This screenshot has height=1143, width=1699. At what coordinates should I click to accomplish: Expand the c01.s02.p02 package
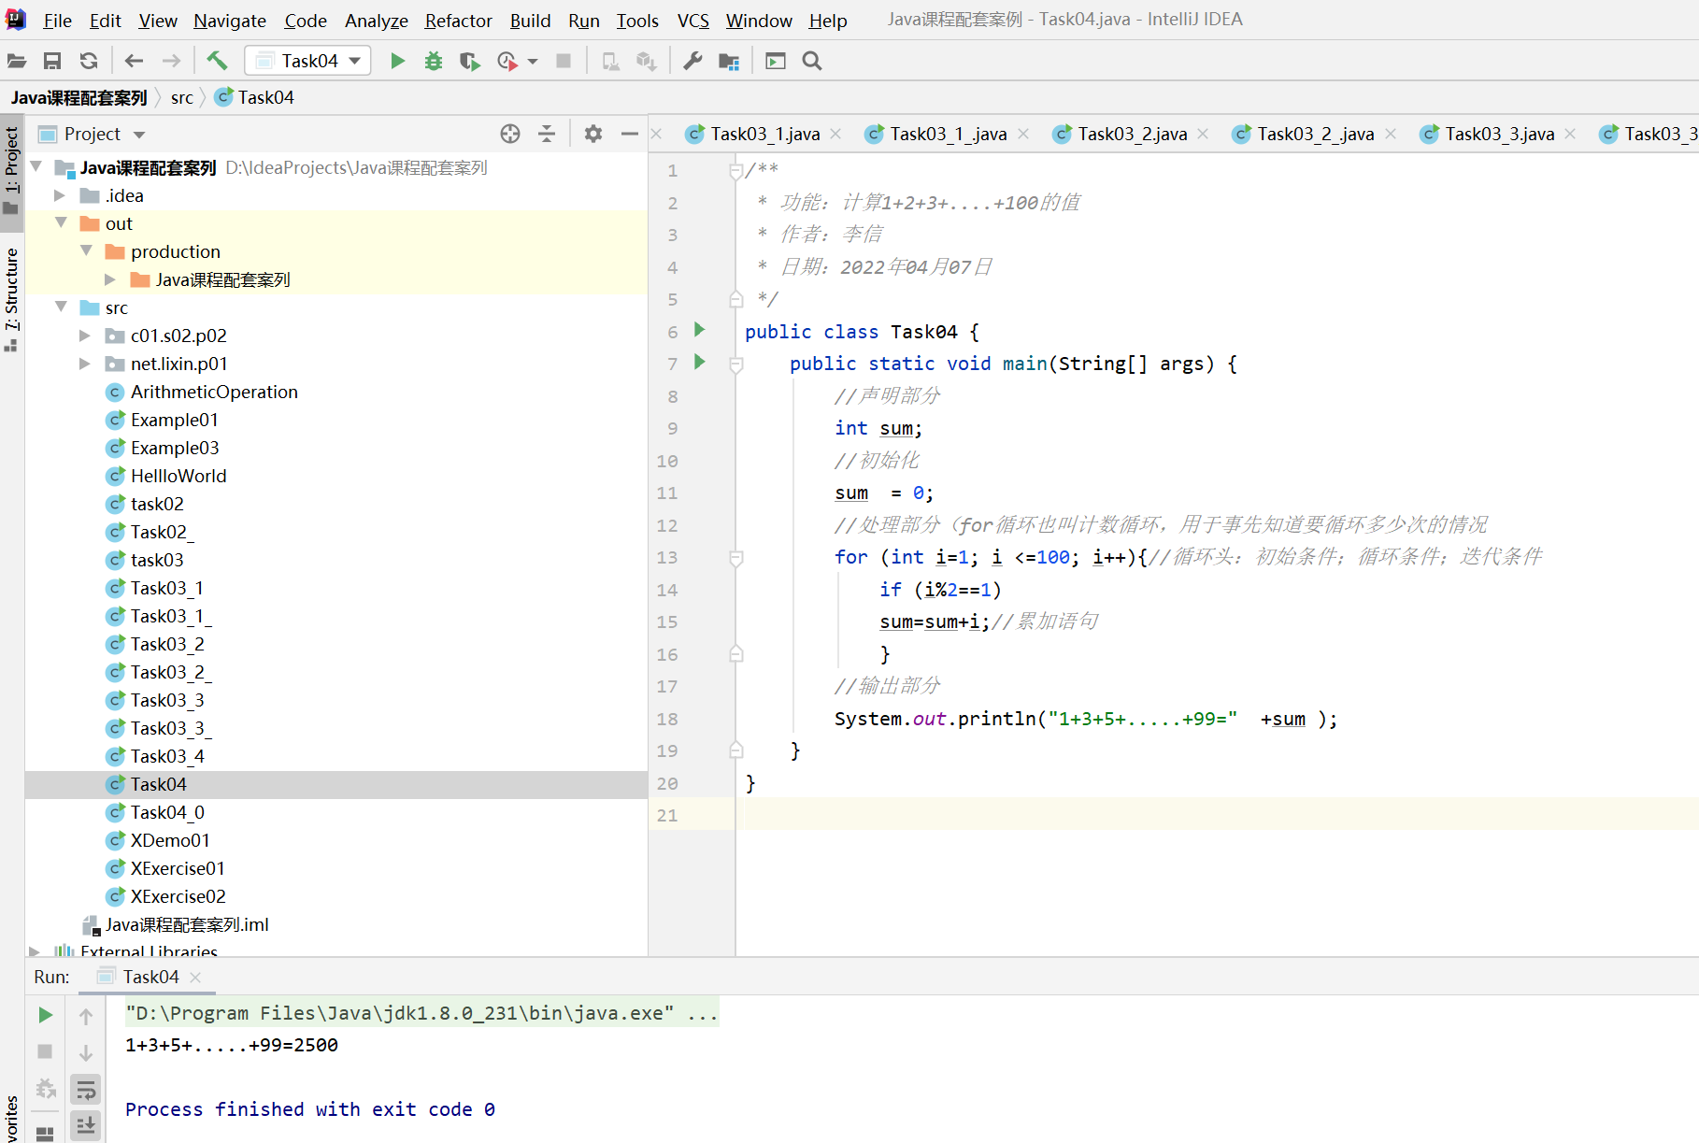[x=85, y=336]
